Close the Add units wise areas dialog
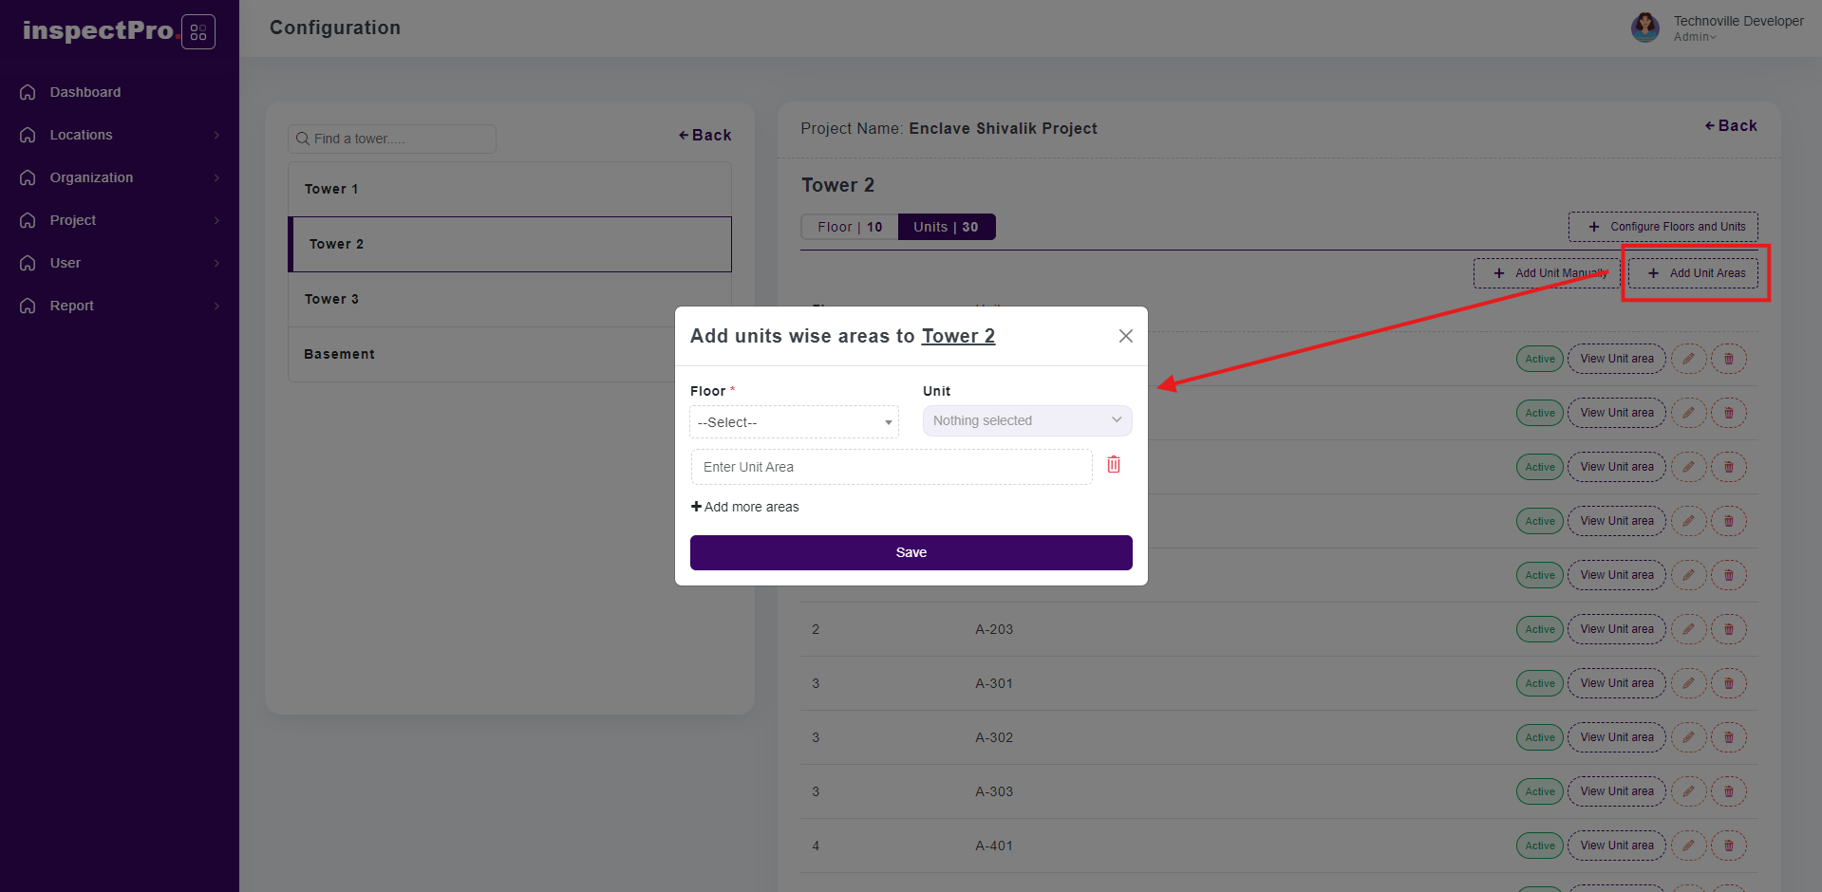 (x=1125, y=336)
